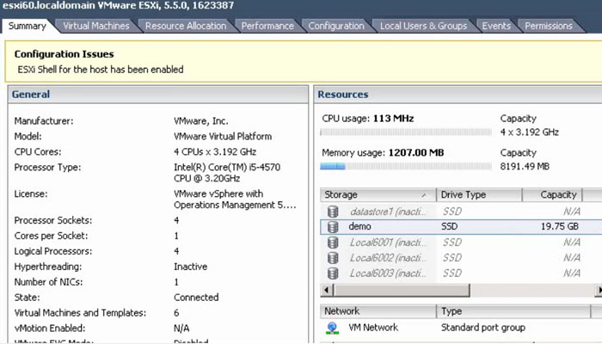Click the Connected state value

(x=196, y=298)
